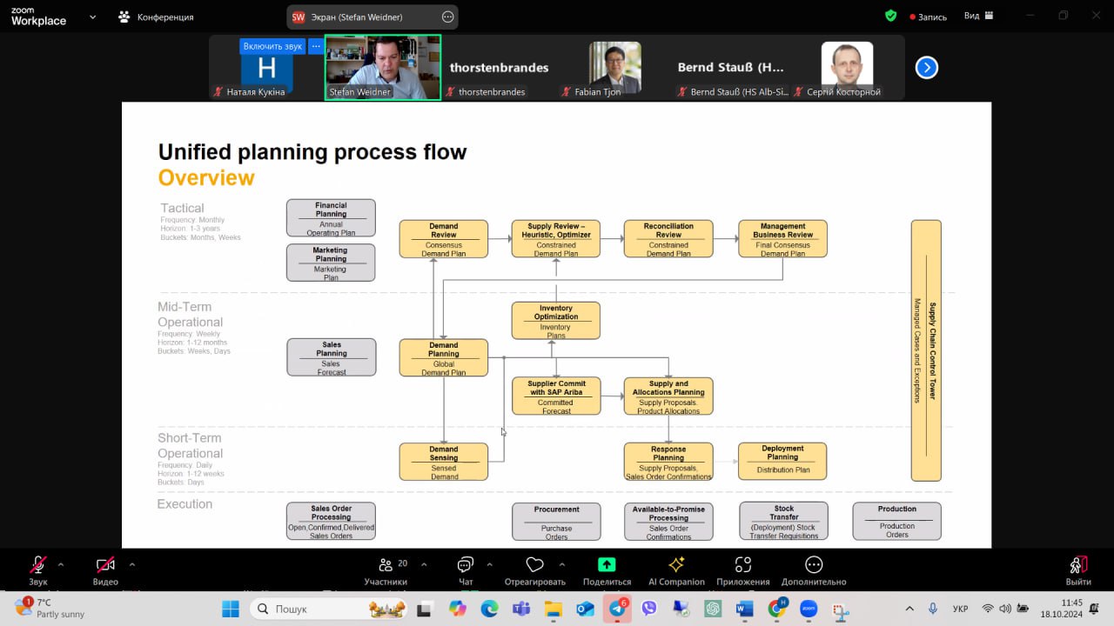Open Microsoft Edge from the taskbar
1114x626 pixels.
pyautogui.click(x=489, y=609)
